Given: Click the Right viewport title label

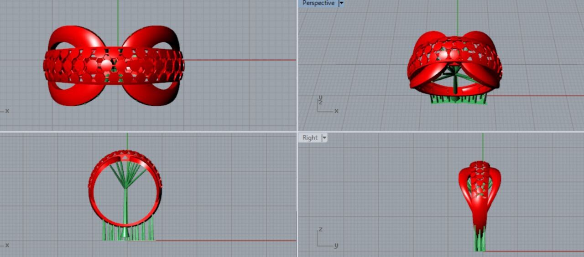Looking at the screenshot, I should click(310, 138).
